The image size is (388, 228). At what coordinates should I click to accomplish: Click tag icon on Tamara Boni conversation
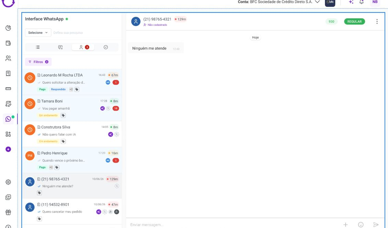[x=63, y=115]
